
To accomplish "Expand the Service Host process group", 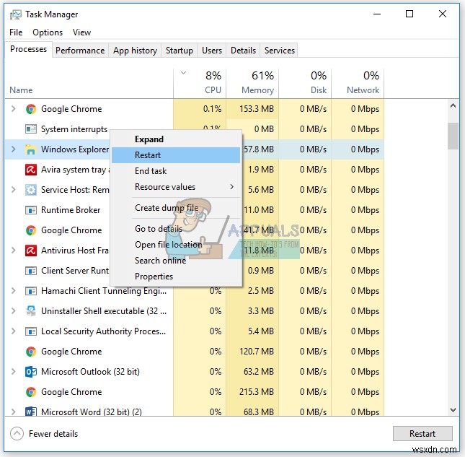I will pyautogui.click(x=14, y=189).
